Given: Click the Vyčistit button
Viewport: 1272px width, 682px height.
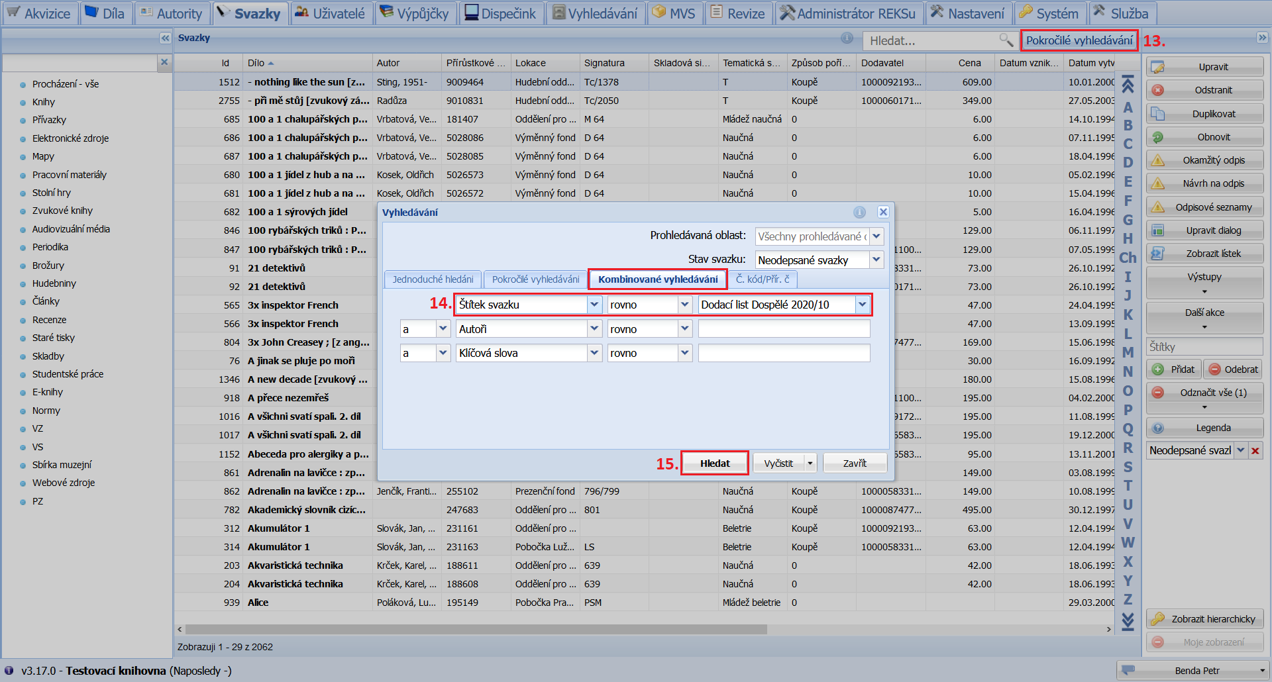Looking at the screenshot, I should pos(778,463).
